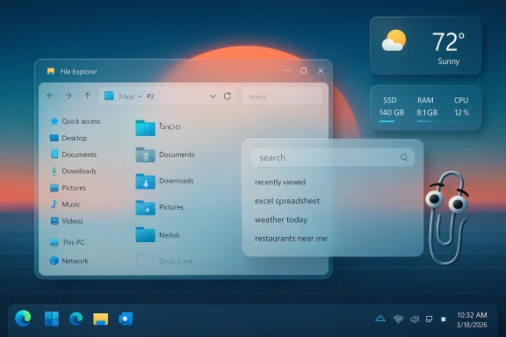Open Desktop in the sidebar
The width and height of the screenshot is (506, 337).
(69, 138)
